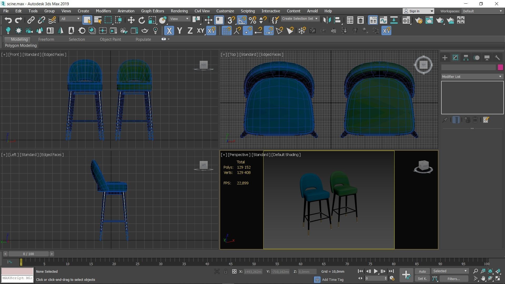Choose the Select Object tool
This screenshot has width=505, height=284.
tap(87, 20)
